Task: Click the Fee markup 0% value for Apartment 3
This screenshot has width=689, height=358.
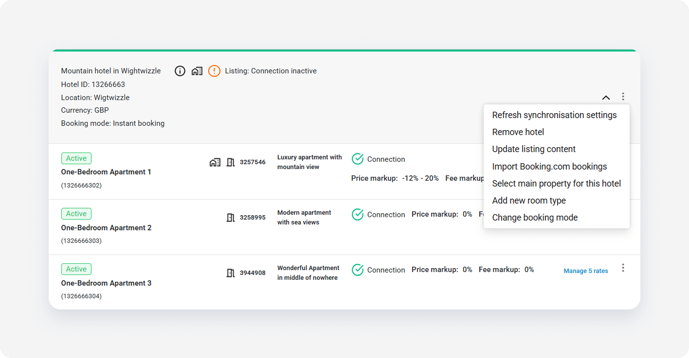Action: point(529,270)
